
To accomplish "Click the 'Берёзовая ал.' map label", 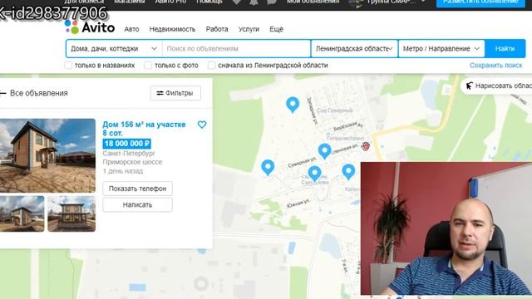I will 348,126.
